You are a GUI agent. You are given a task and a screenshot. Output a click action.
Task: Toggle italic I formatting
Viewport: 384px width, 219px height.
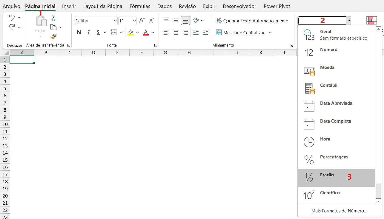click(x=88, y=33)
